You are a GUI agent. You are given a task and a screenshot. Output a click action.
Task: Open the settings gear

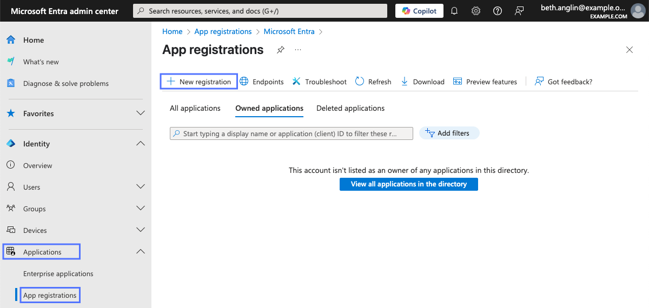pyautogui.click(x=476, y=11)
